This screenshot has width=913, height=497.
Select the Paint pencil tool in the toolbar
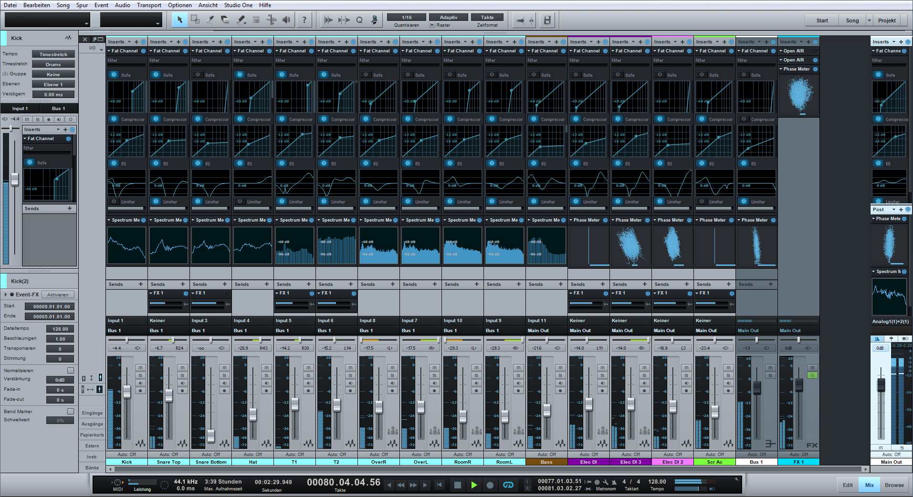(241, 20)
